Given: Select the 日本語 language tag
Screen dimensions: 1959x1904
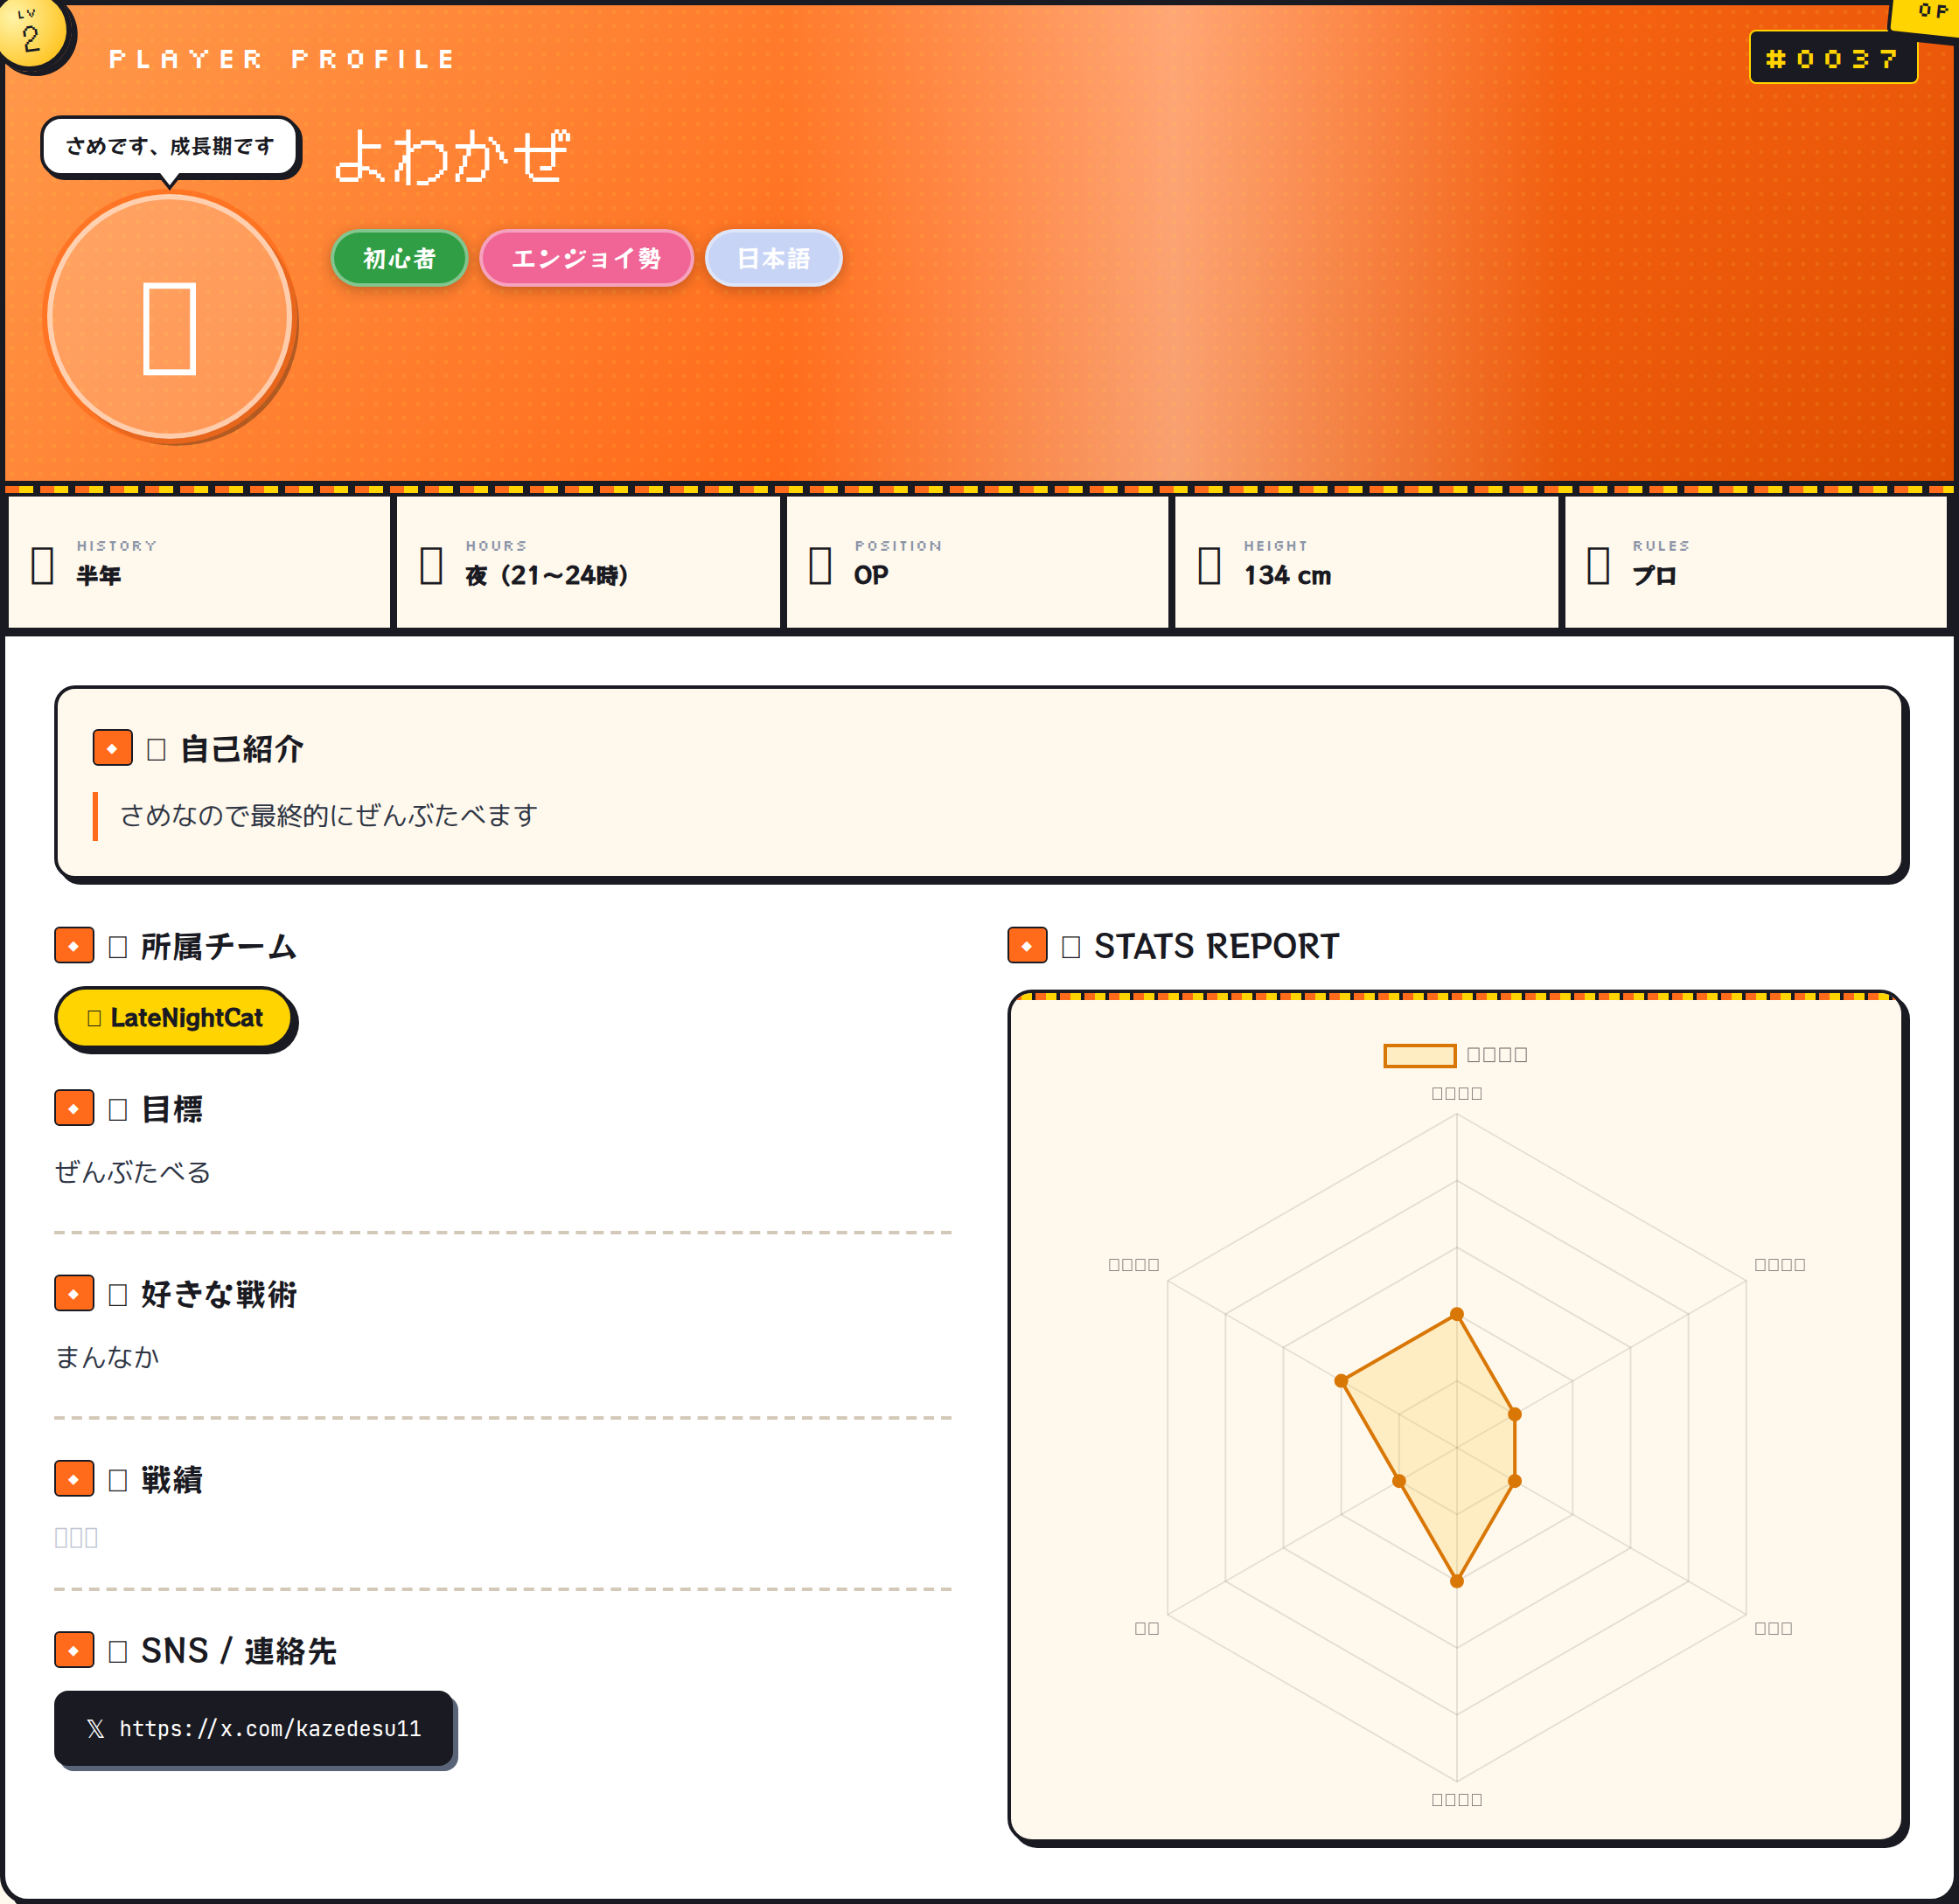Looking at the screenshot, I should point(773,259).
